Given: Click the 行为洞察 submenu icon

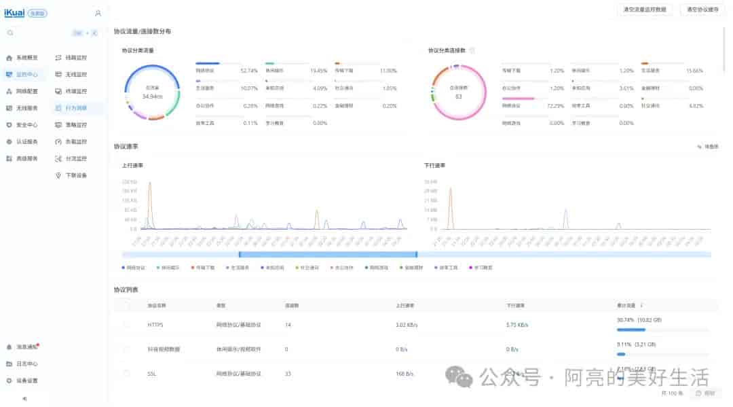Looking at the screenshot, I should pos(58,108).
